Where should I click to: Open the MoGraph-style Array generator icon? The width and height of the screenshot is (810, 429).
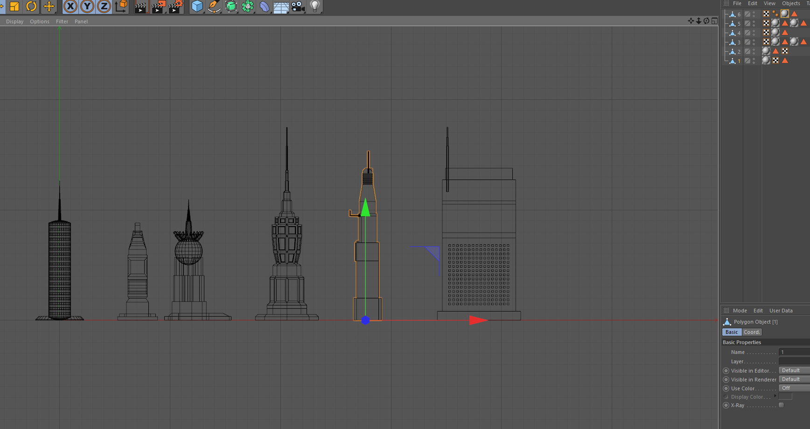tap(248, 7)
